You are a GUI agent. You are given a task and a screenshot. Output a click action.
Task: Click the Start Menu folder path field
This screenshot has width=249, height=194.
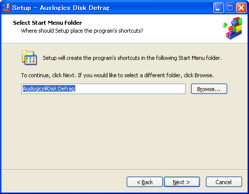pyautogui.click(x=103, y=89)
